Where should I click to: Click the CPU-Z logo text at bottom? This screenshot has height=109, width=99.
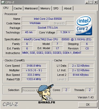(x=10, y=104)
